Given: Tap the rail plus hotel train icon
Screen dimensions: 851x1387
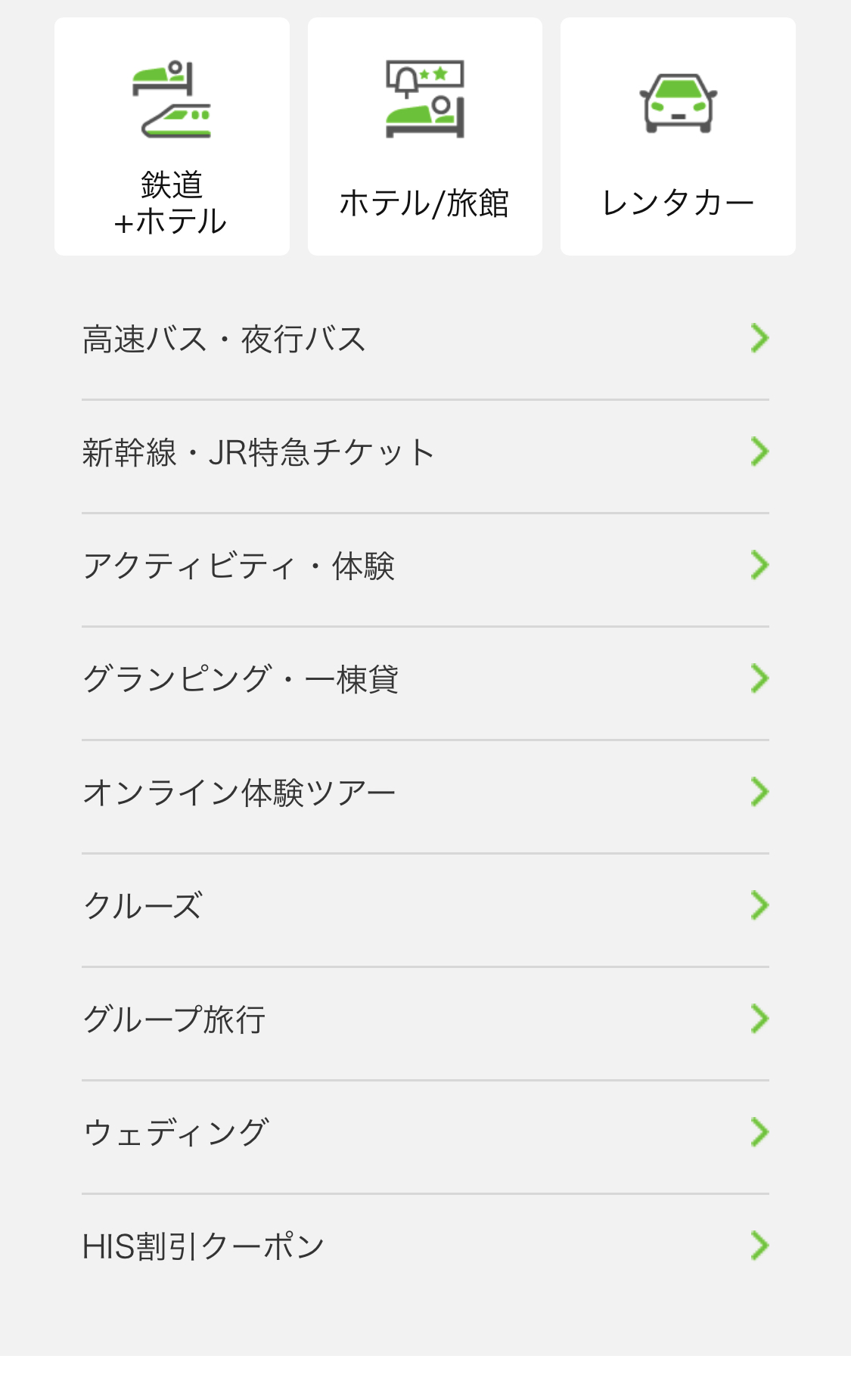Looking at the screenshot, I should [172, 99].
